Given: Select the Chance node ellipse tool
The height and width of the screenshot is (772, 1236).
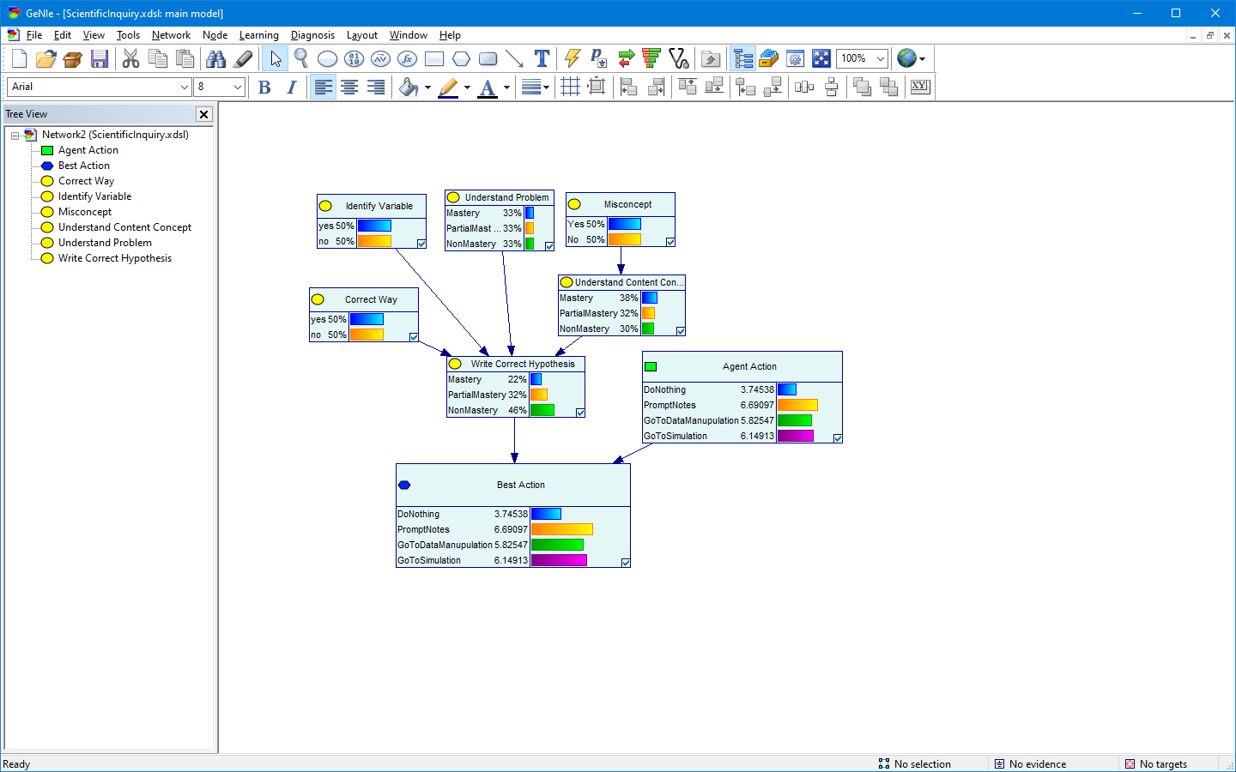Looking at the screenshot, I should [327, 58].
